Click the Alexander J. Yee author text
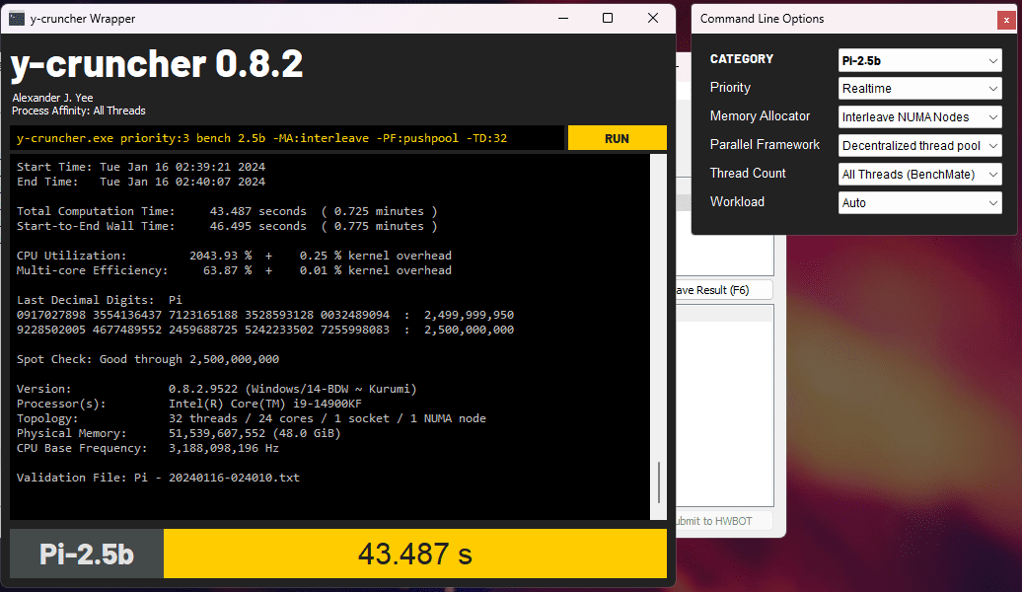 click(53, 98)
